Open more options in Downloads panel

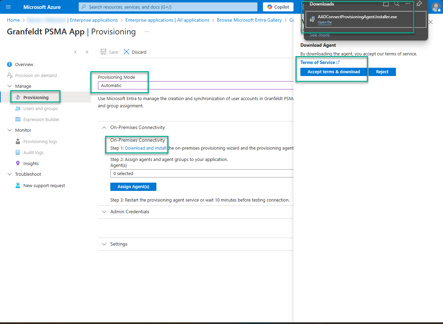pos(408,4)
